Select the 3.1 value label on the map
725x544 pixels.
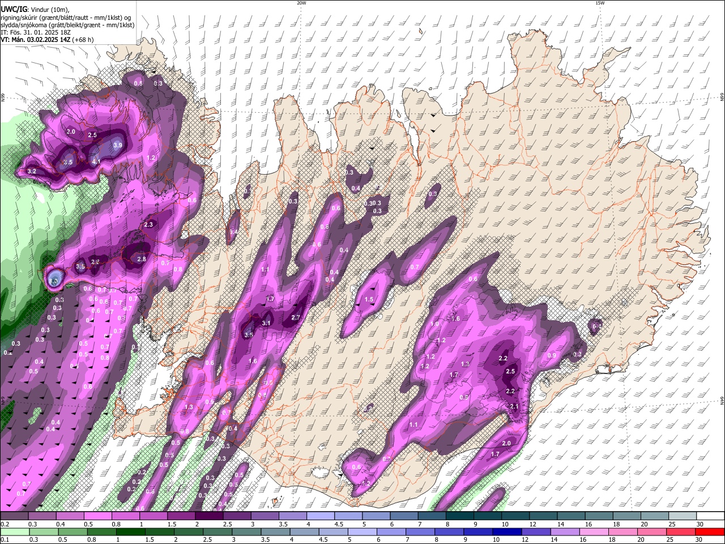pyautogui.click(x=266, y=323)
